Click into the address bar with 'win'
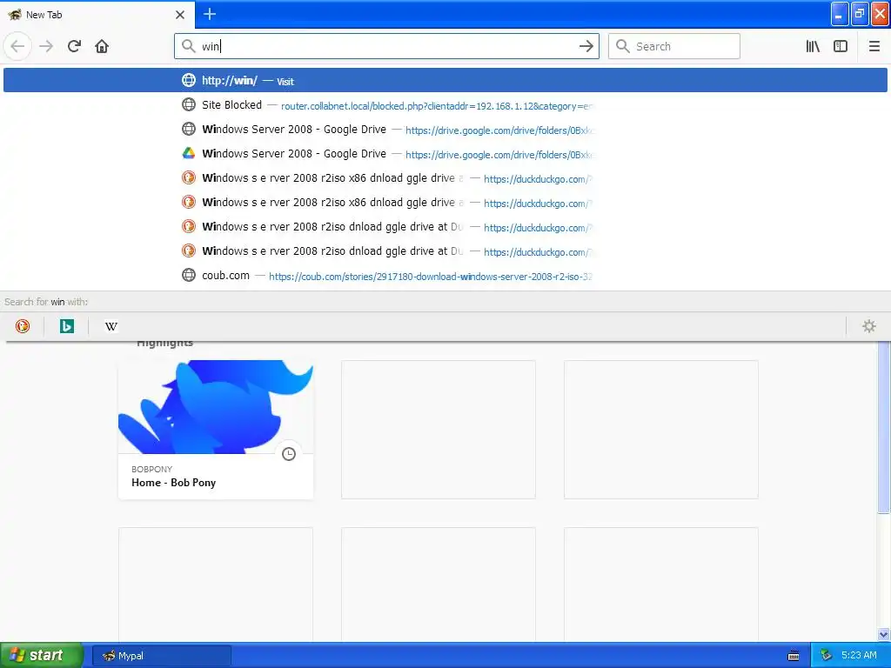The image size is (891, 668). [386, 46]
